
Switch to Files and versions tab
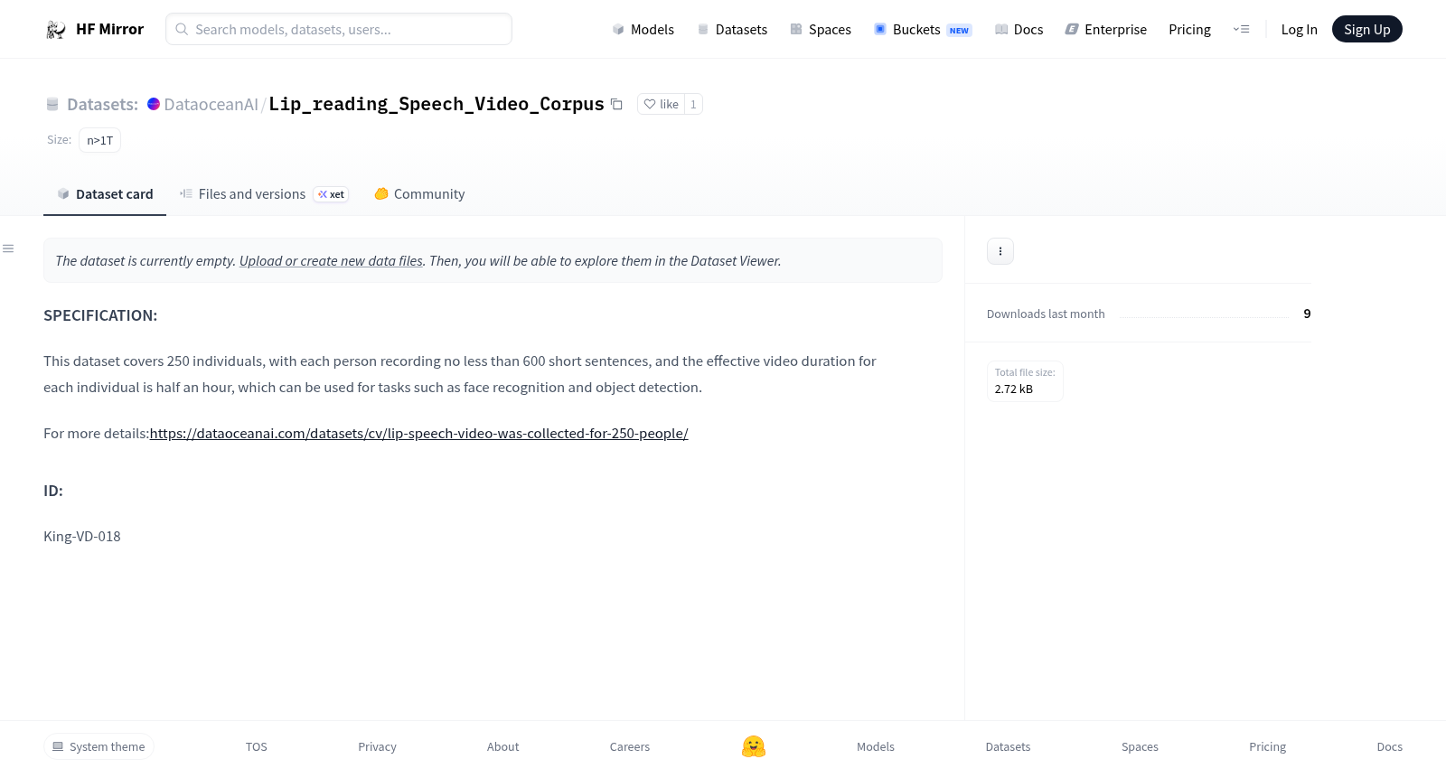(264, 194)
